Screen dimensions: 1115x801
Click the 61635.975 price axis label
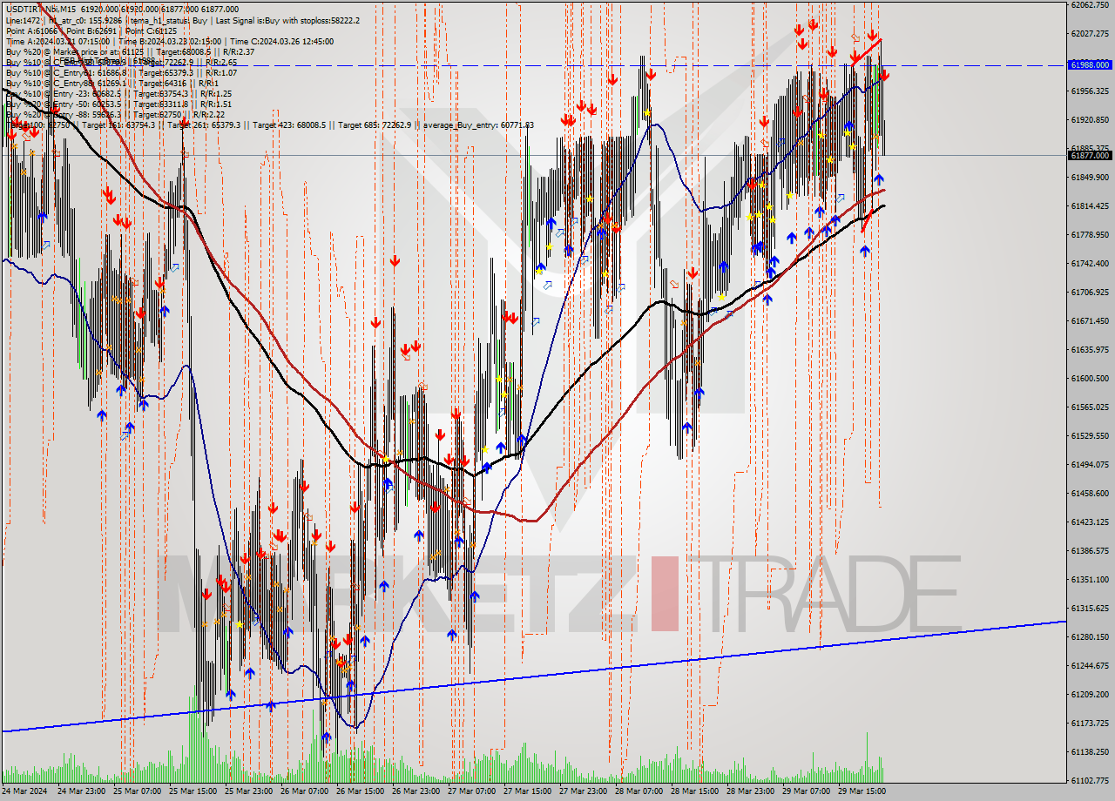click(1090, 349)
